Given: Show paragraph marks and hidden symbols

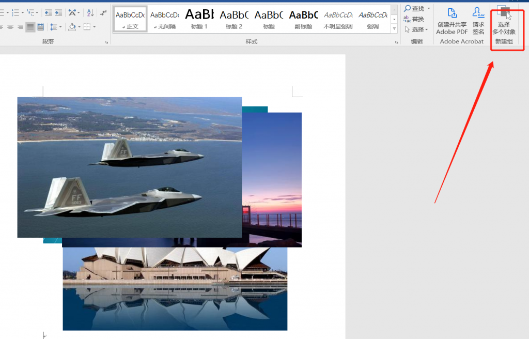Looking at the screenshot, I should 103,13.
